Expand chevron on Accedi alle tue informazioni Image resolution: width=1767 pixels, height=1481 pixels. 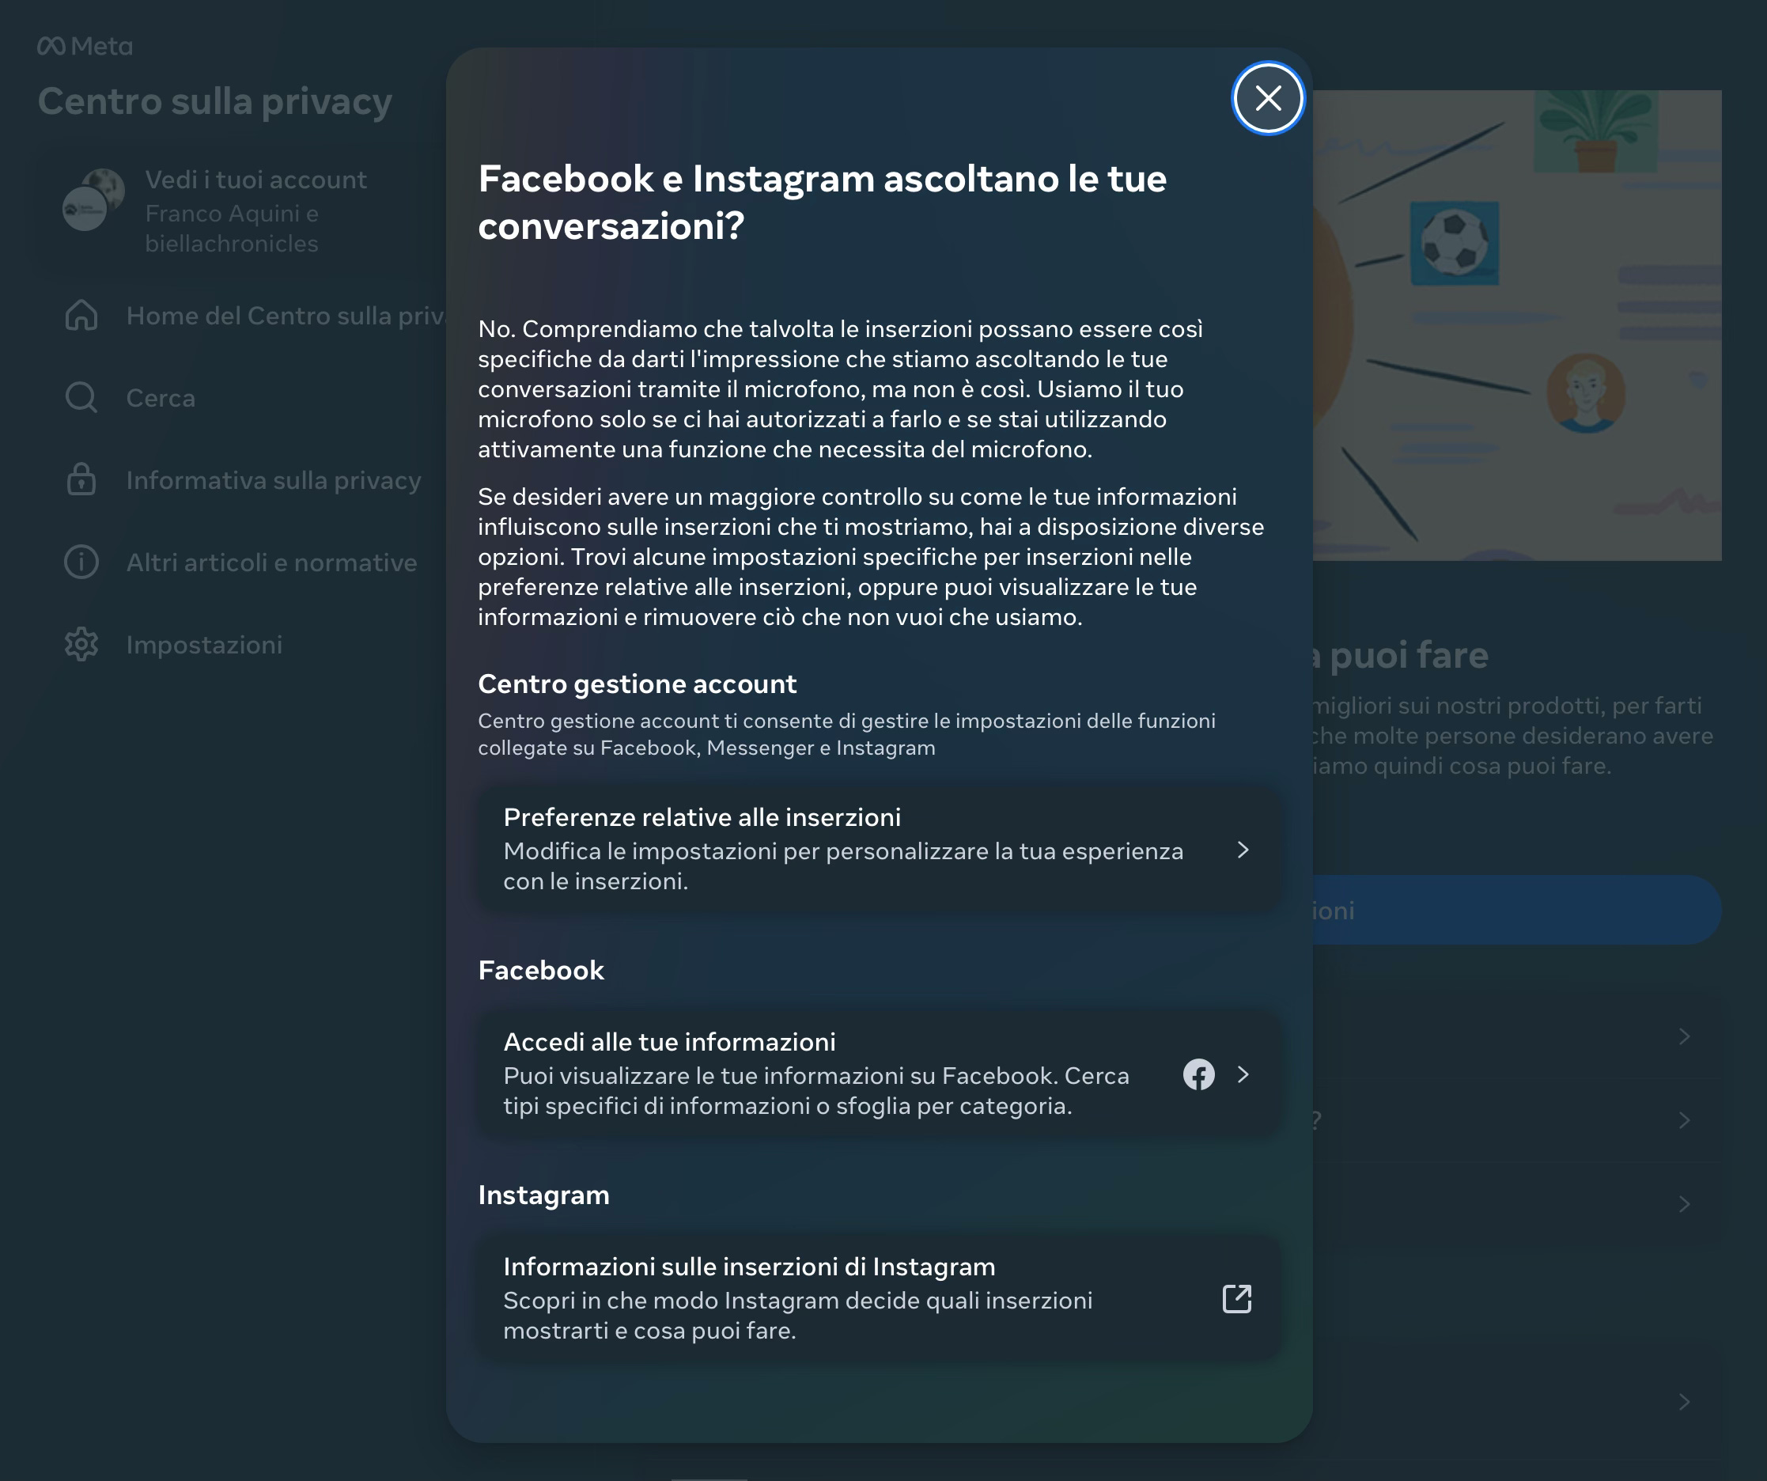pyautogui.click(x=1243, y=1074)
